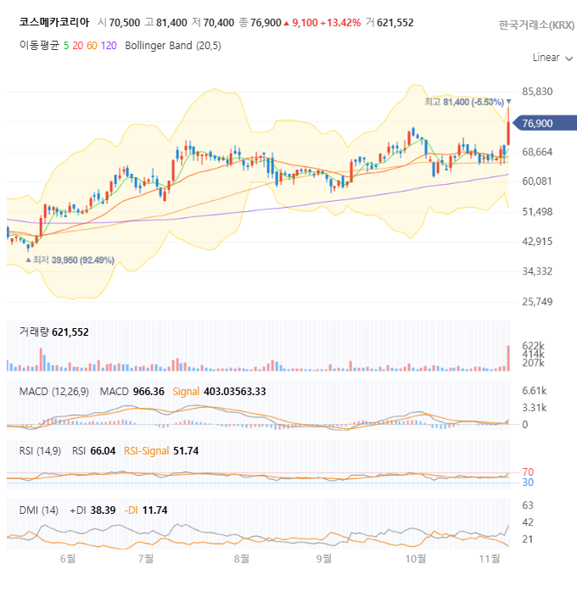Click the 8월 date axis label
The width and height of the screenshot is (577, 591).
(241, 559)
